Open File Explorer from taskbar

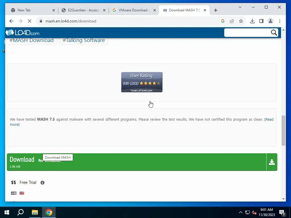tap(35, 212)
